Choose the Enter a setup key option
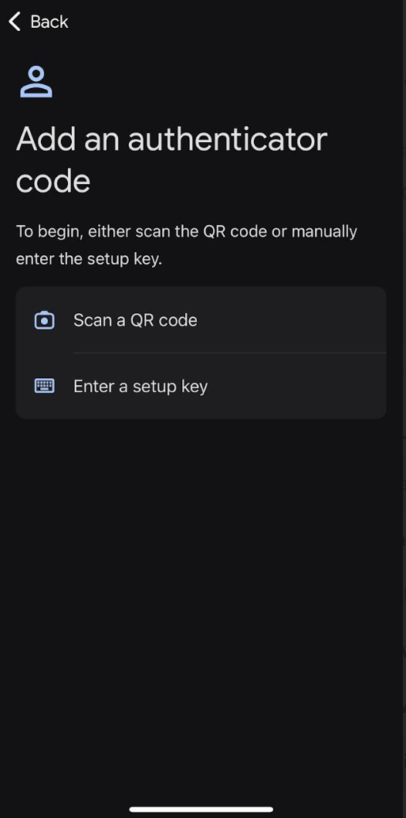406x818 pixels. 201,386
